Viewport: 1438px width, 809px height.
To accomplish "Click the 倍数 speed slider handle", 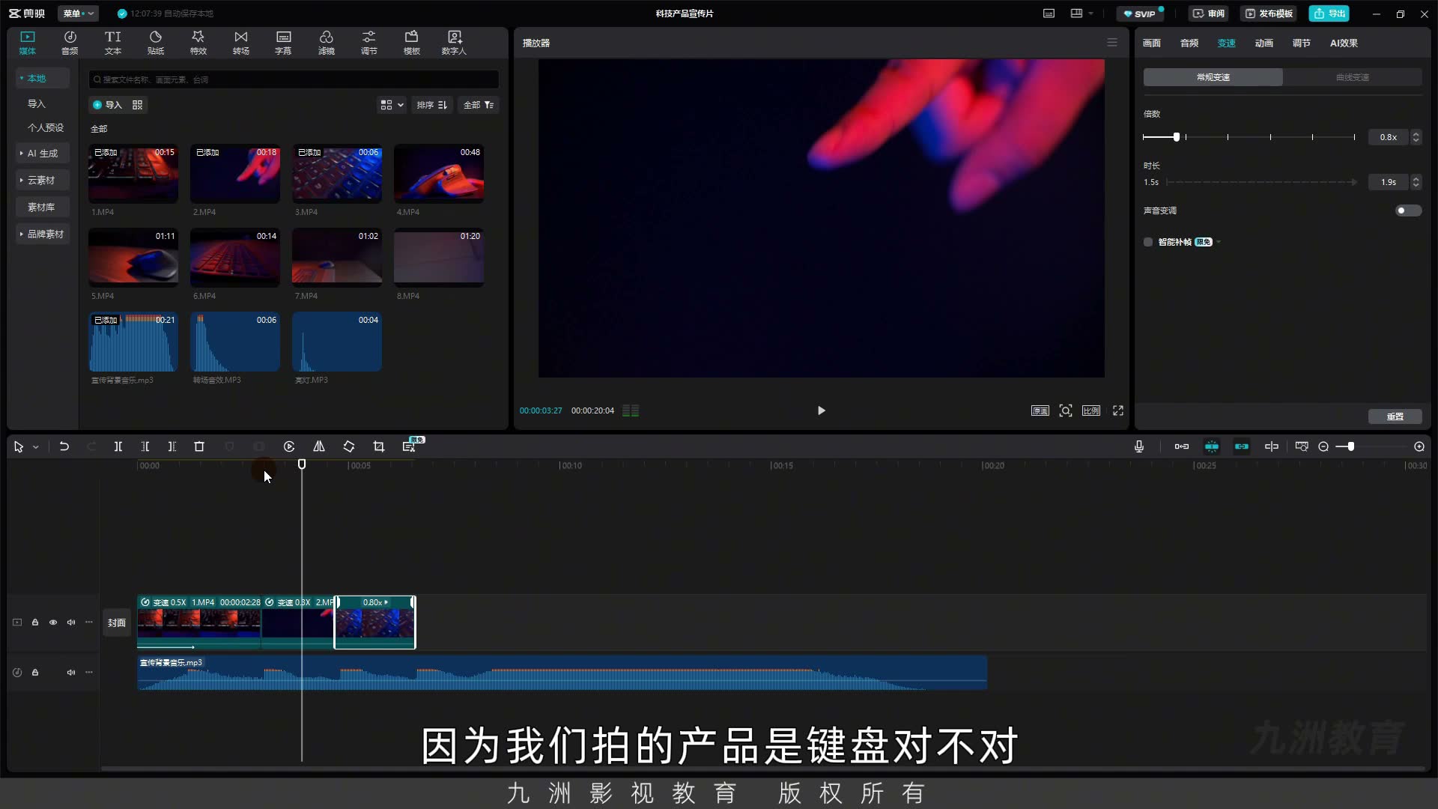I will [x=1177, y=137].
